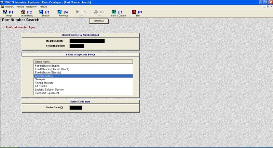This screenshot has height=148, width=273.
Task: Restore the inner document window
Action: pos(268,6)
